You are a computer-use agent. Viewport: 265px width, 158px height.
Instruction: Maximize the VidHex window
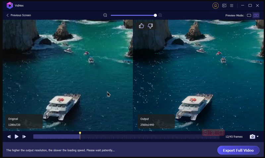click(250, 6)
